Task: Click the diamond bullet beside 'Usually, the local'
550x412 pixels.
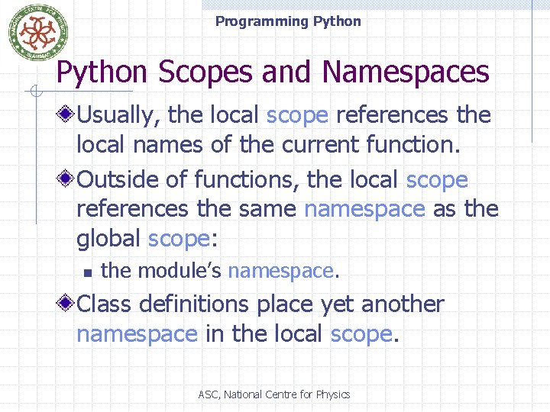Action: tap(65, 114)
